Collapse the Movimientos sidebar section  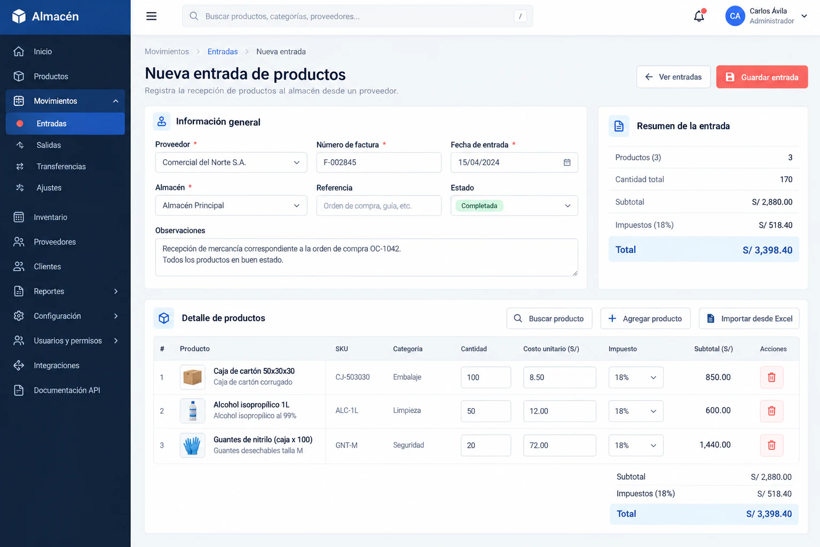click(x=115, y=101)
